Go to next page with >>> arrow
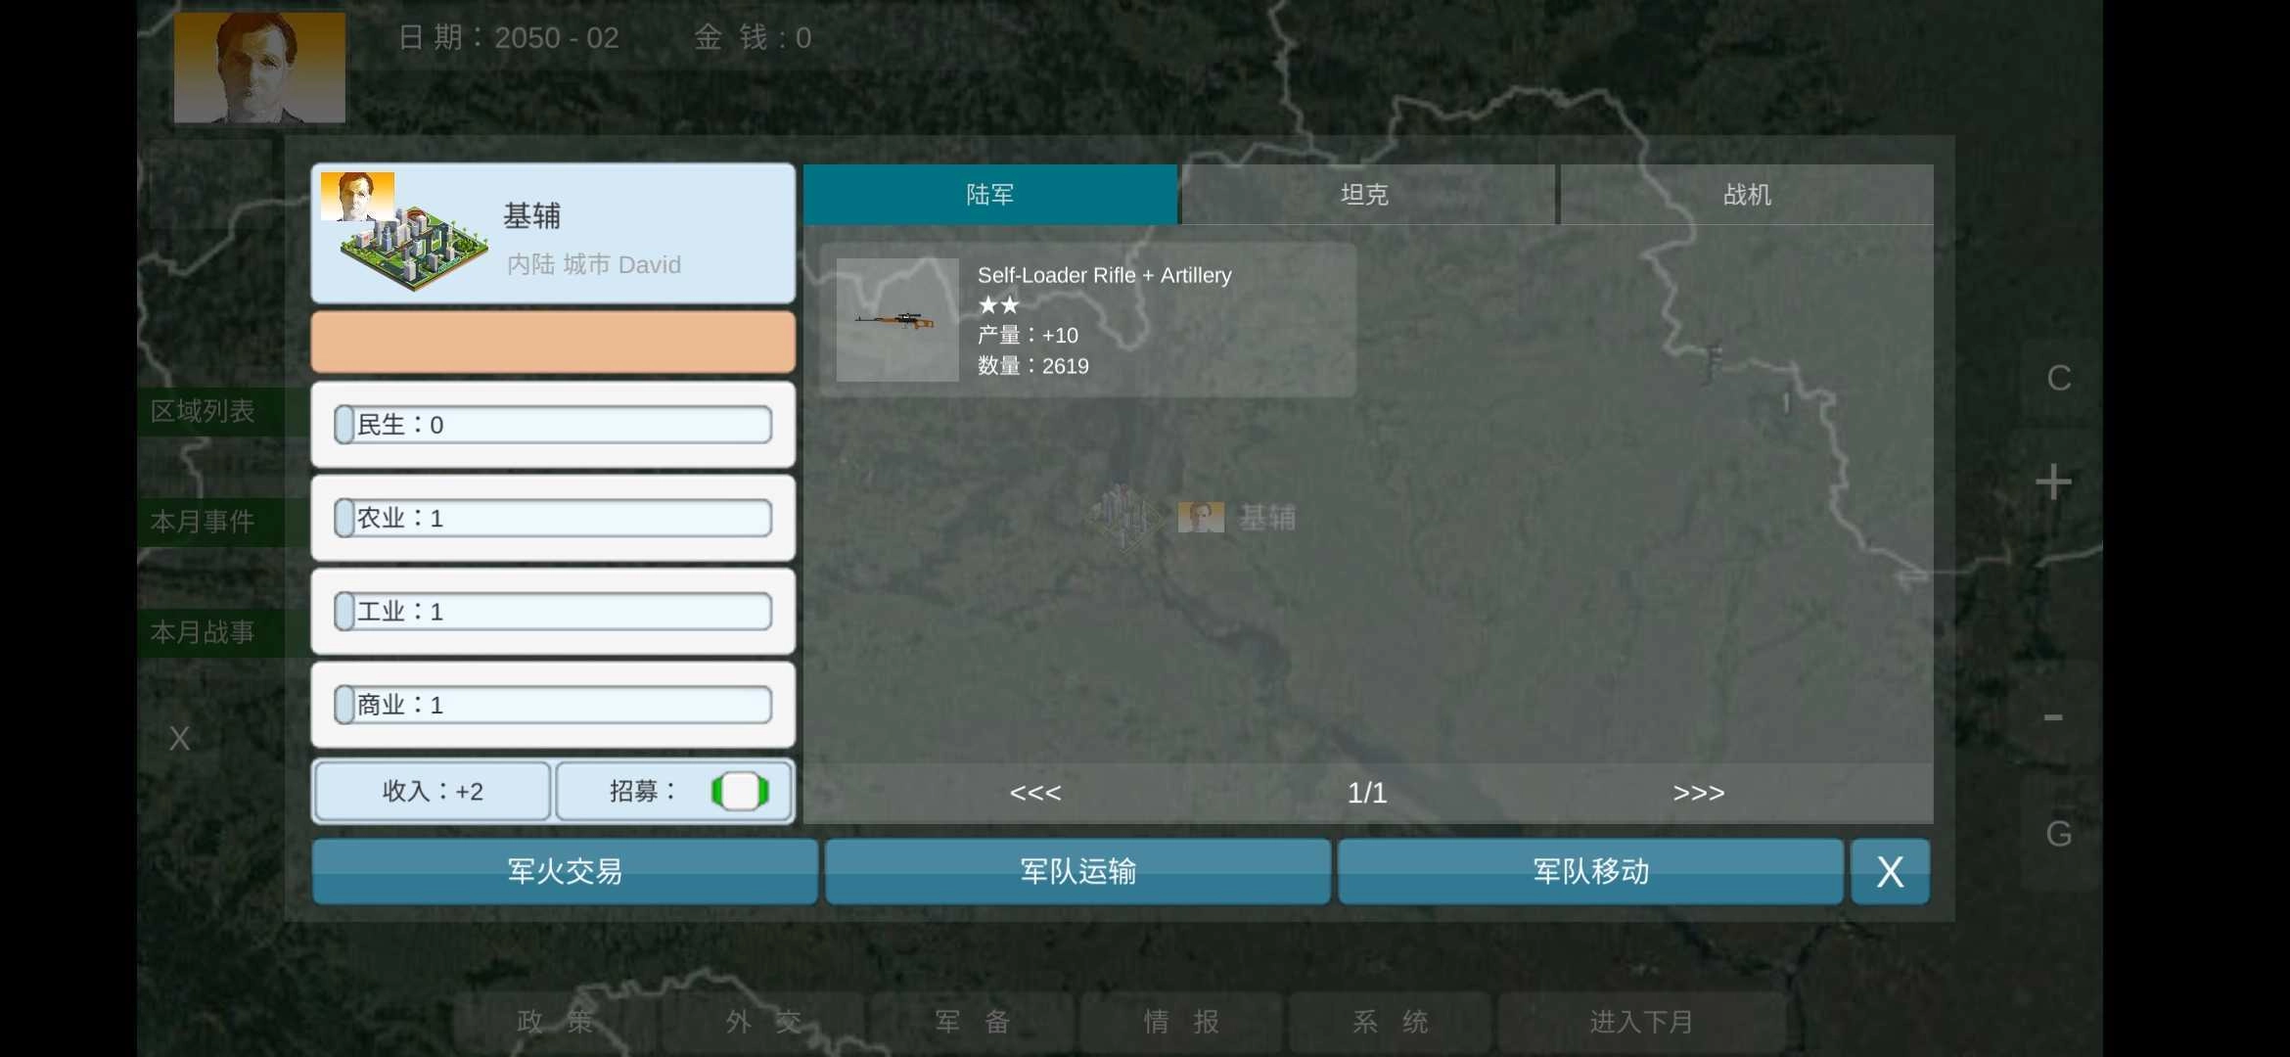Viewport: 2290px width, 1057px height. point(1699,793)
